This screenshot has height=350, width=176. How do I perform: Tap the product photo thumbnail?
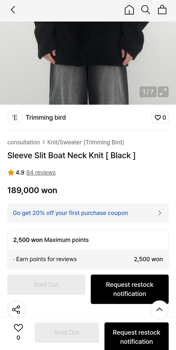pos(88,63)
